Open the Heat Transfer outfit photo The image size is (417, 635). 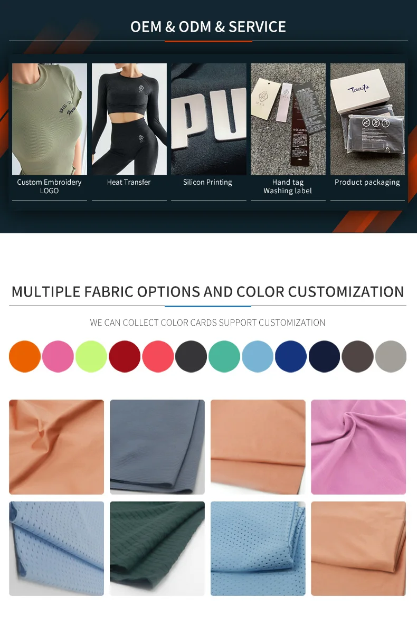coord(129,119)
